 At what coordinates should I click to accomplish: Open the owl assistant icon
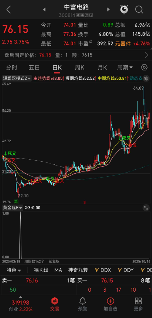coord(124,9)
